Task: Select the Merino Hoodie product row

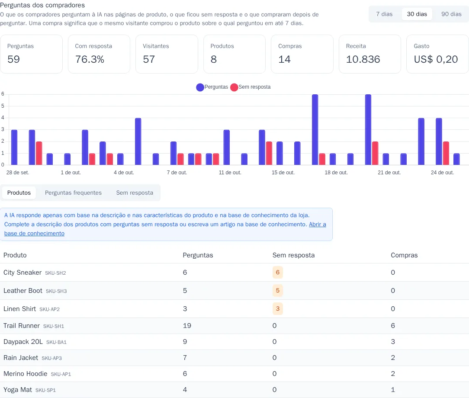Action: pyautogui.click(x=234, y=374)
